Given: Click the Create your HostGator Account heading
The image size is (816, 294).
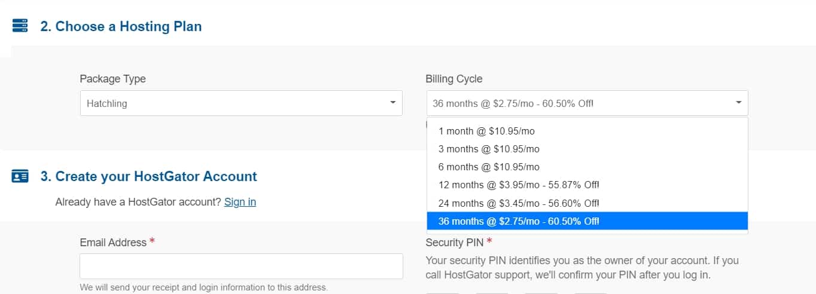Looking at the screenshot, I should pyautogui.click(x=149, y=176).
